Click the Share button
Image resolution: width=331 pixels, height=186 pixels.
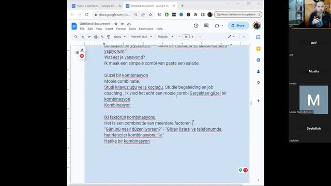(x=238, y=25)
